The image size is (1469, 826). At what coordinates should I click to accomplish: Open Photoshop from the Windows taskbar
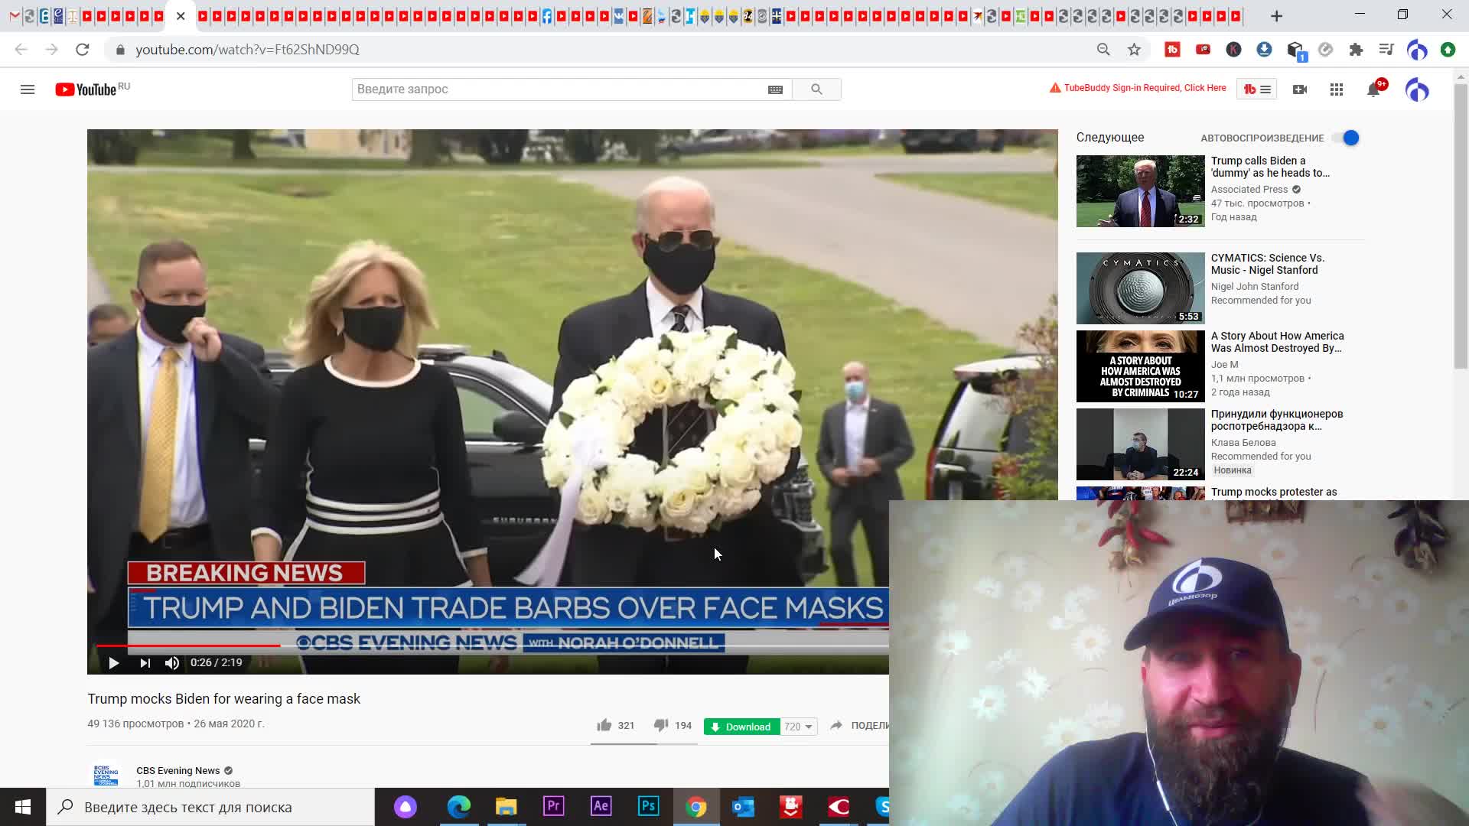[x=648, y=806]
